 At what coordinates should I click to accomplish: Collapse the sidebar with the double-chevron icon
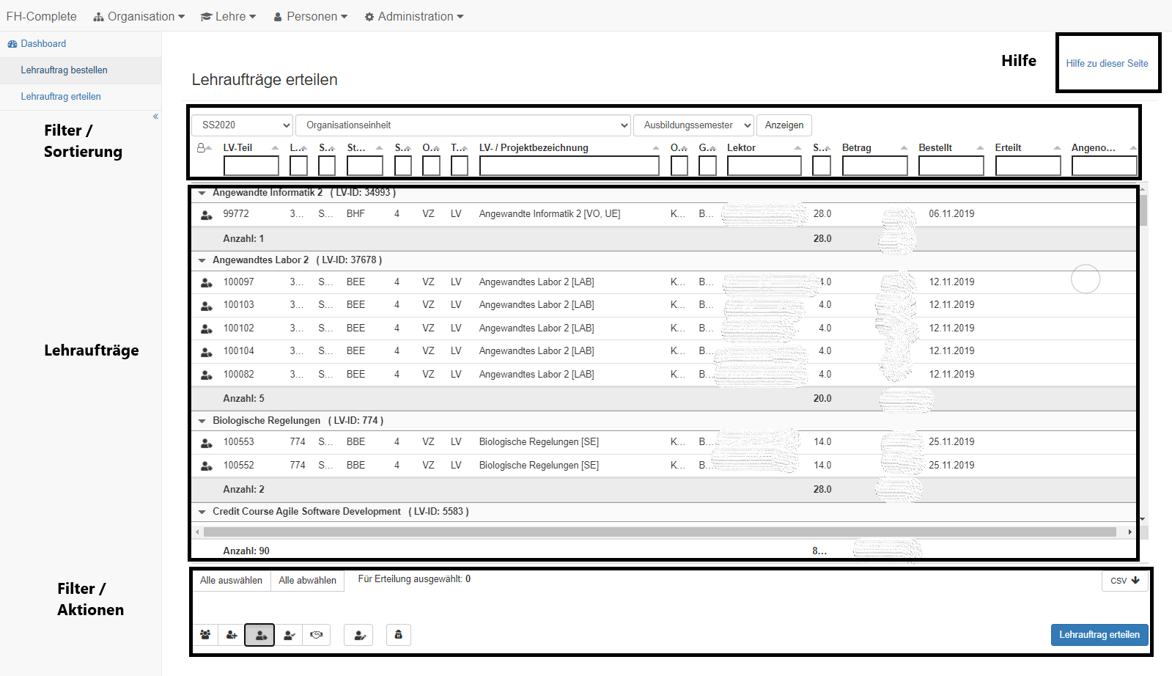[155, 117]
